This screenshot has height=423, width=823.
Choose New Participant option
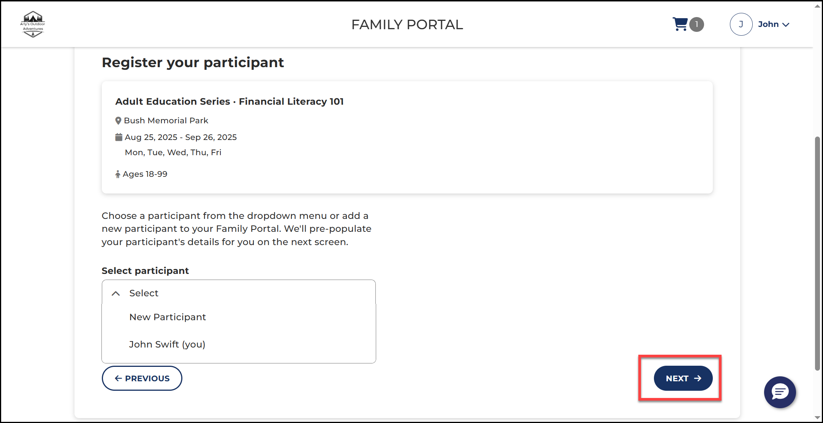(168, 317)
